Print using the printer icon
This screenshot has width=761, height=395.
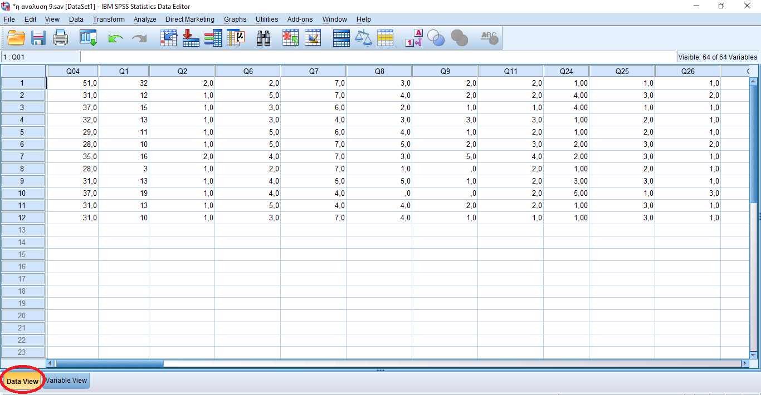click(x=60, y=38)
